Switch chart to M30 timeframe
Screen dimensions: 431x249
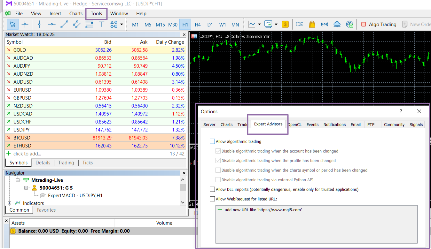click(173, 25)
